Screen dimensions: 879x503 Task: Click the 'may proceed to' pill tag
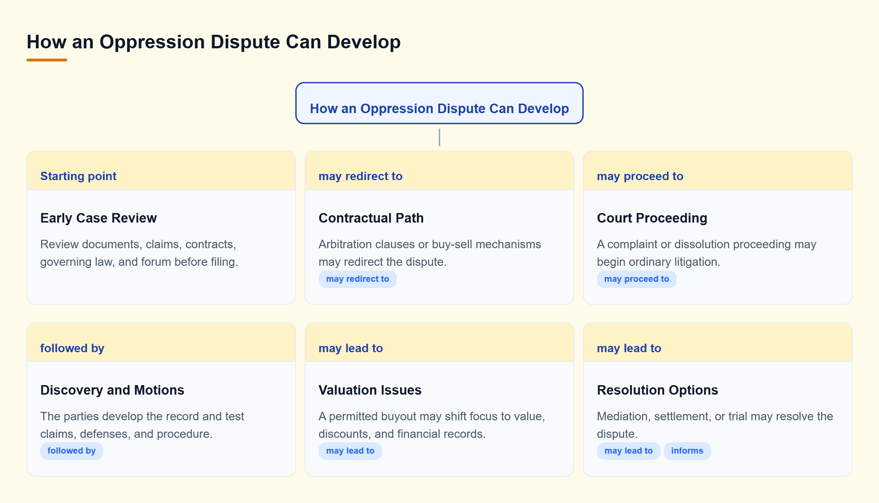tap(637, 279)
